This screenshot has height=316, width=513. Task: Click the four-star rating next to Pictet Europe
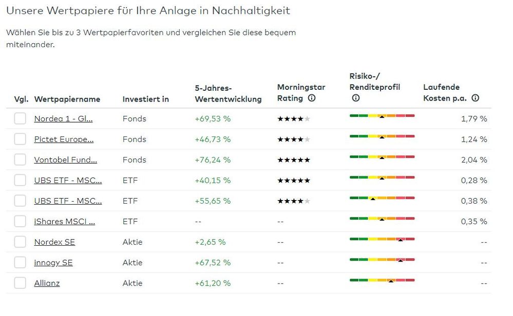point(293,139)
